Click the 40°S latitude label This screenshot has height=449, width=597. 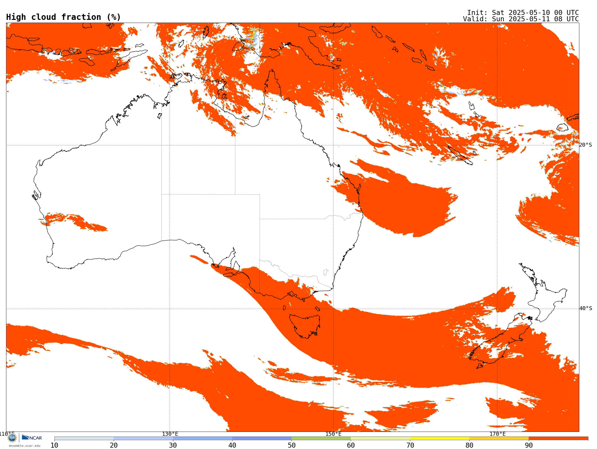tap(586, 308)
